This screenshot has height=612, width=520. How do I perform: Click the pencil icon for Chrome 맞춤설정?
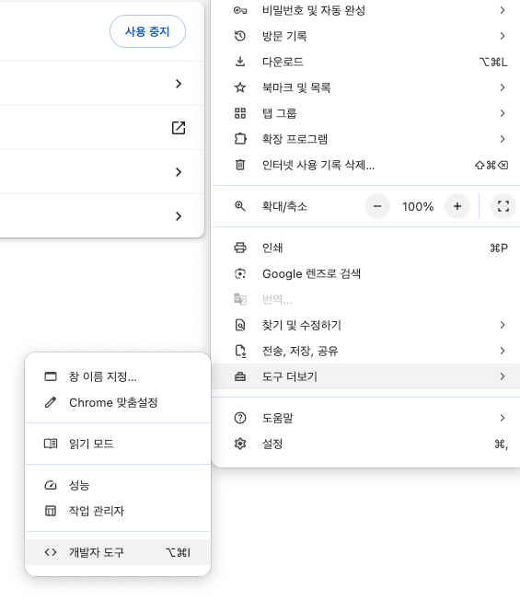[51, 402]
